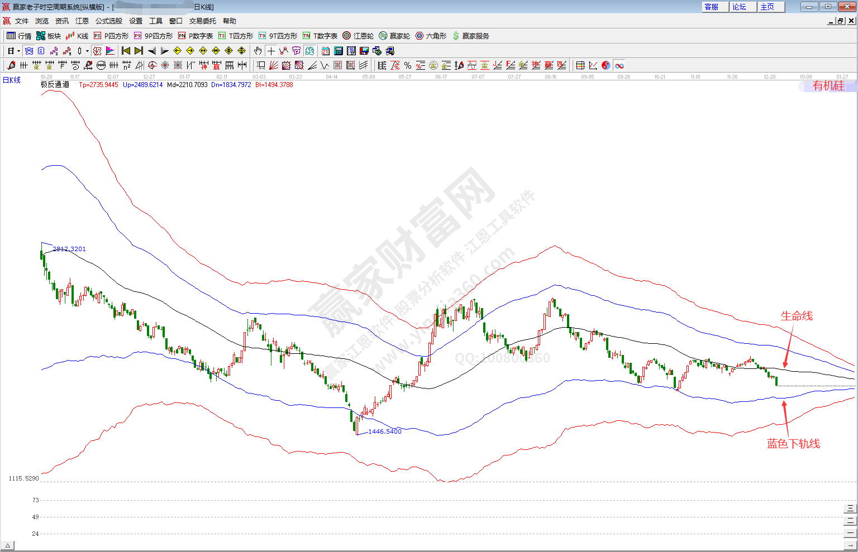The height and width of the screenshot is (552, 858).
Task: Jump to first bar arrow icon
Action: pyautogui.click(x=126, y=51)
